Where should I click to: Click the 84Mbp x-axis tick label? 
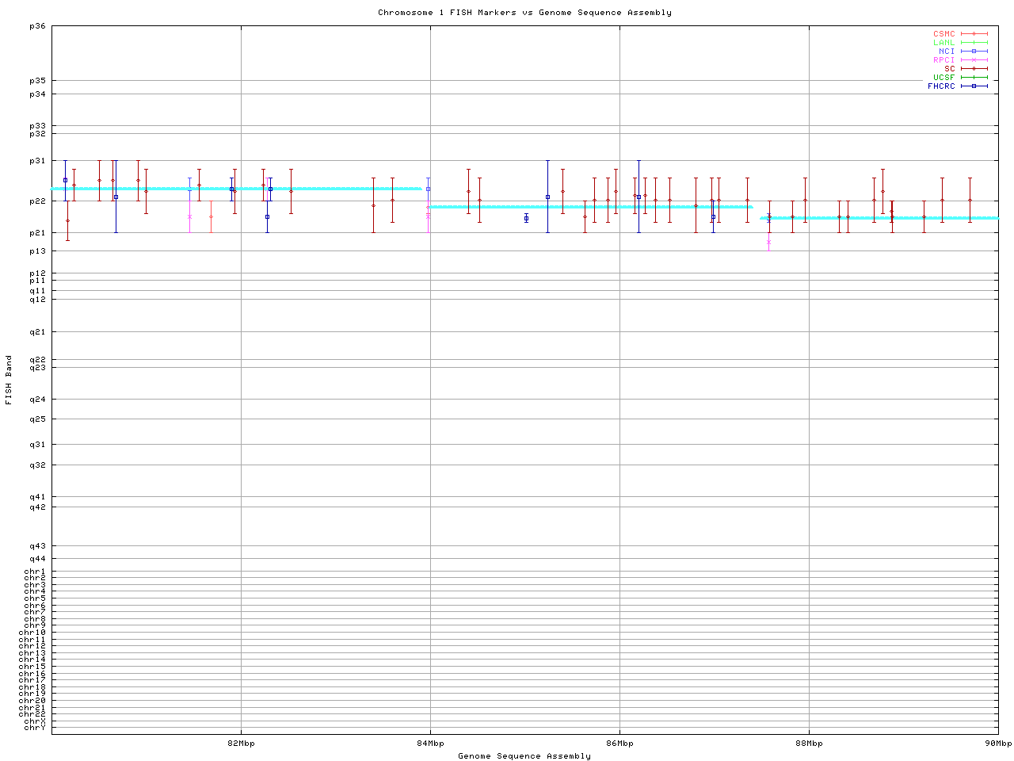click(x=430, y=744)
